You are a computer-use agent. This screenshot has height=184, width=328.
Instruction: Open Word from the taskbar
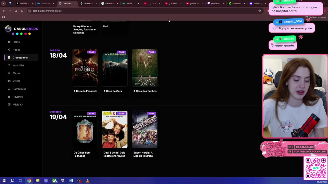(x=71, y=181)
